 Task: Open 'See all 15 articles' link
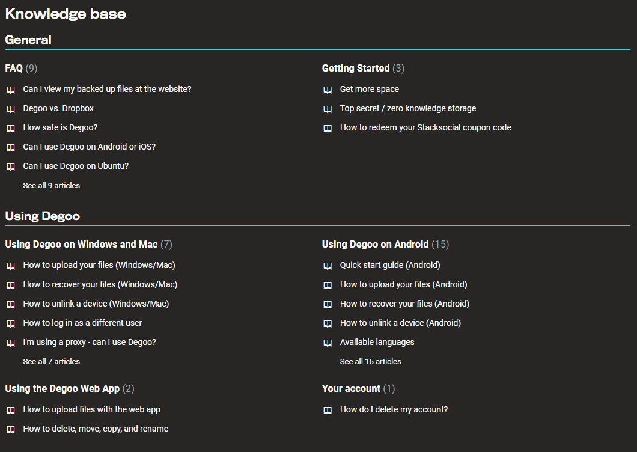coord(371,361)
